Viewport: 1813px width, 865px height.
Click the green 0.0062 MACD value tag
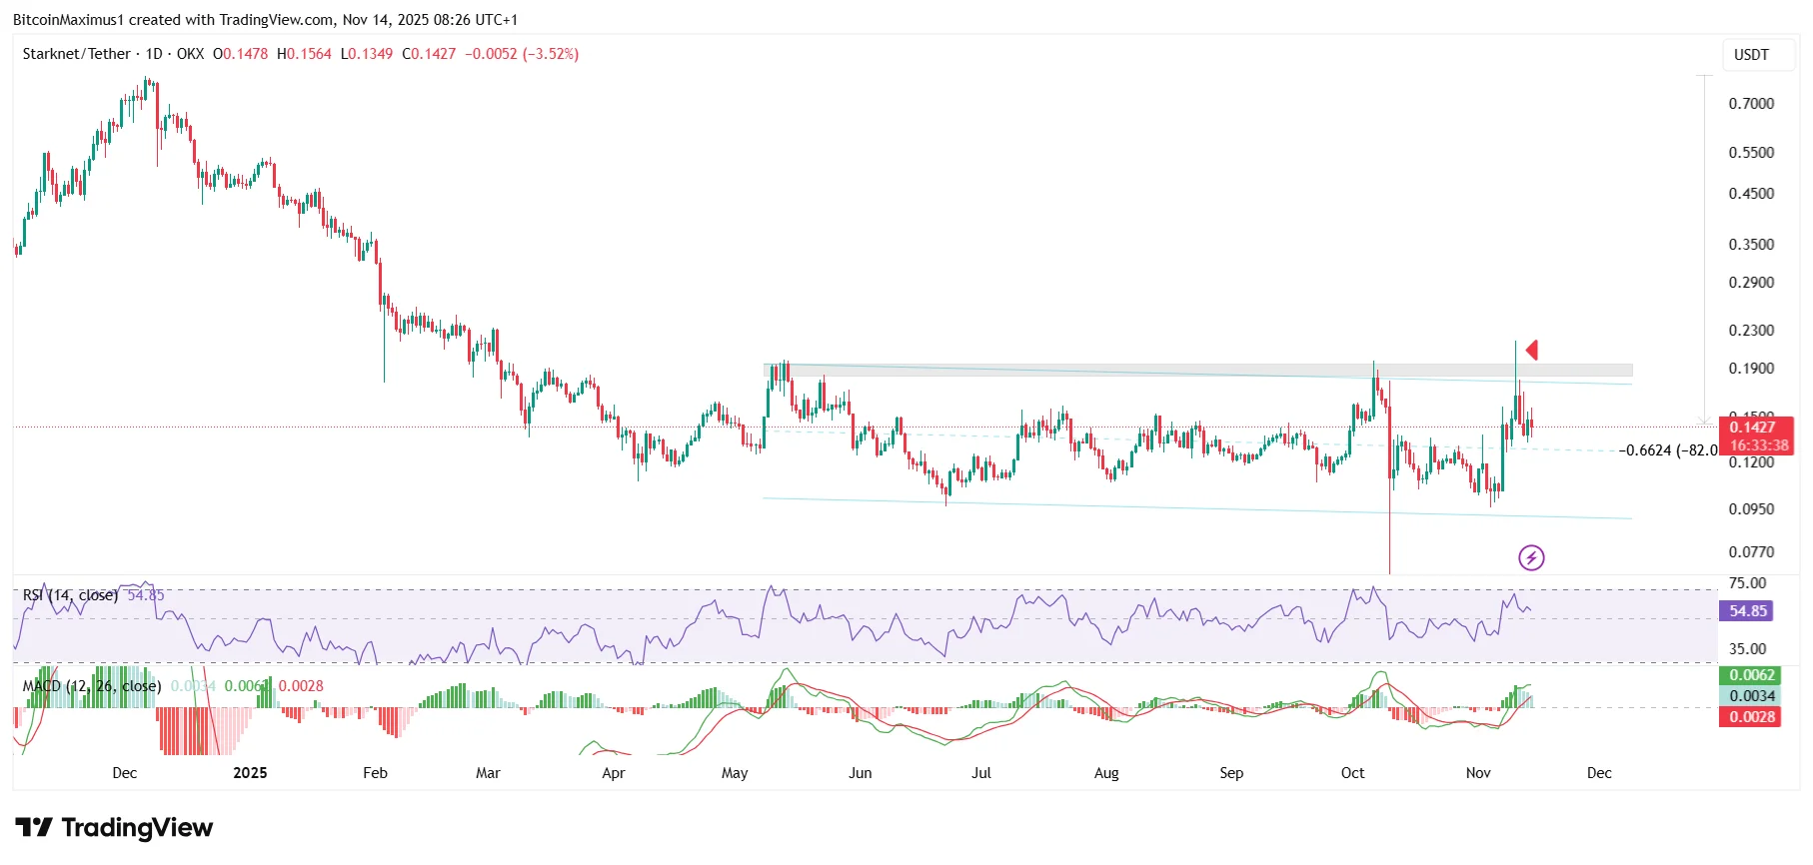coord(1751,675)
